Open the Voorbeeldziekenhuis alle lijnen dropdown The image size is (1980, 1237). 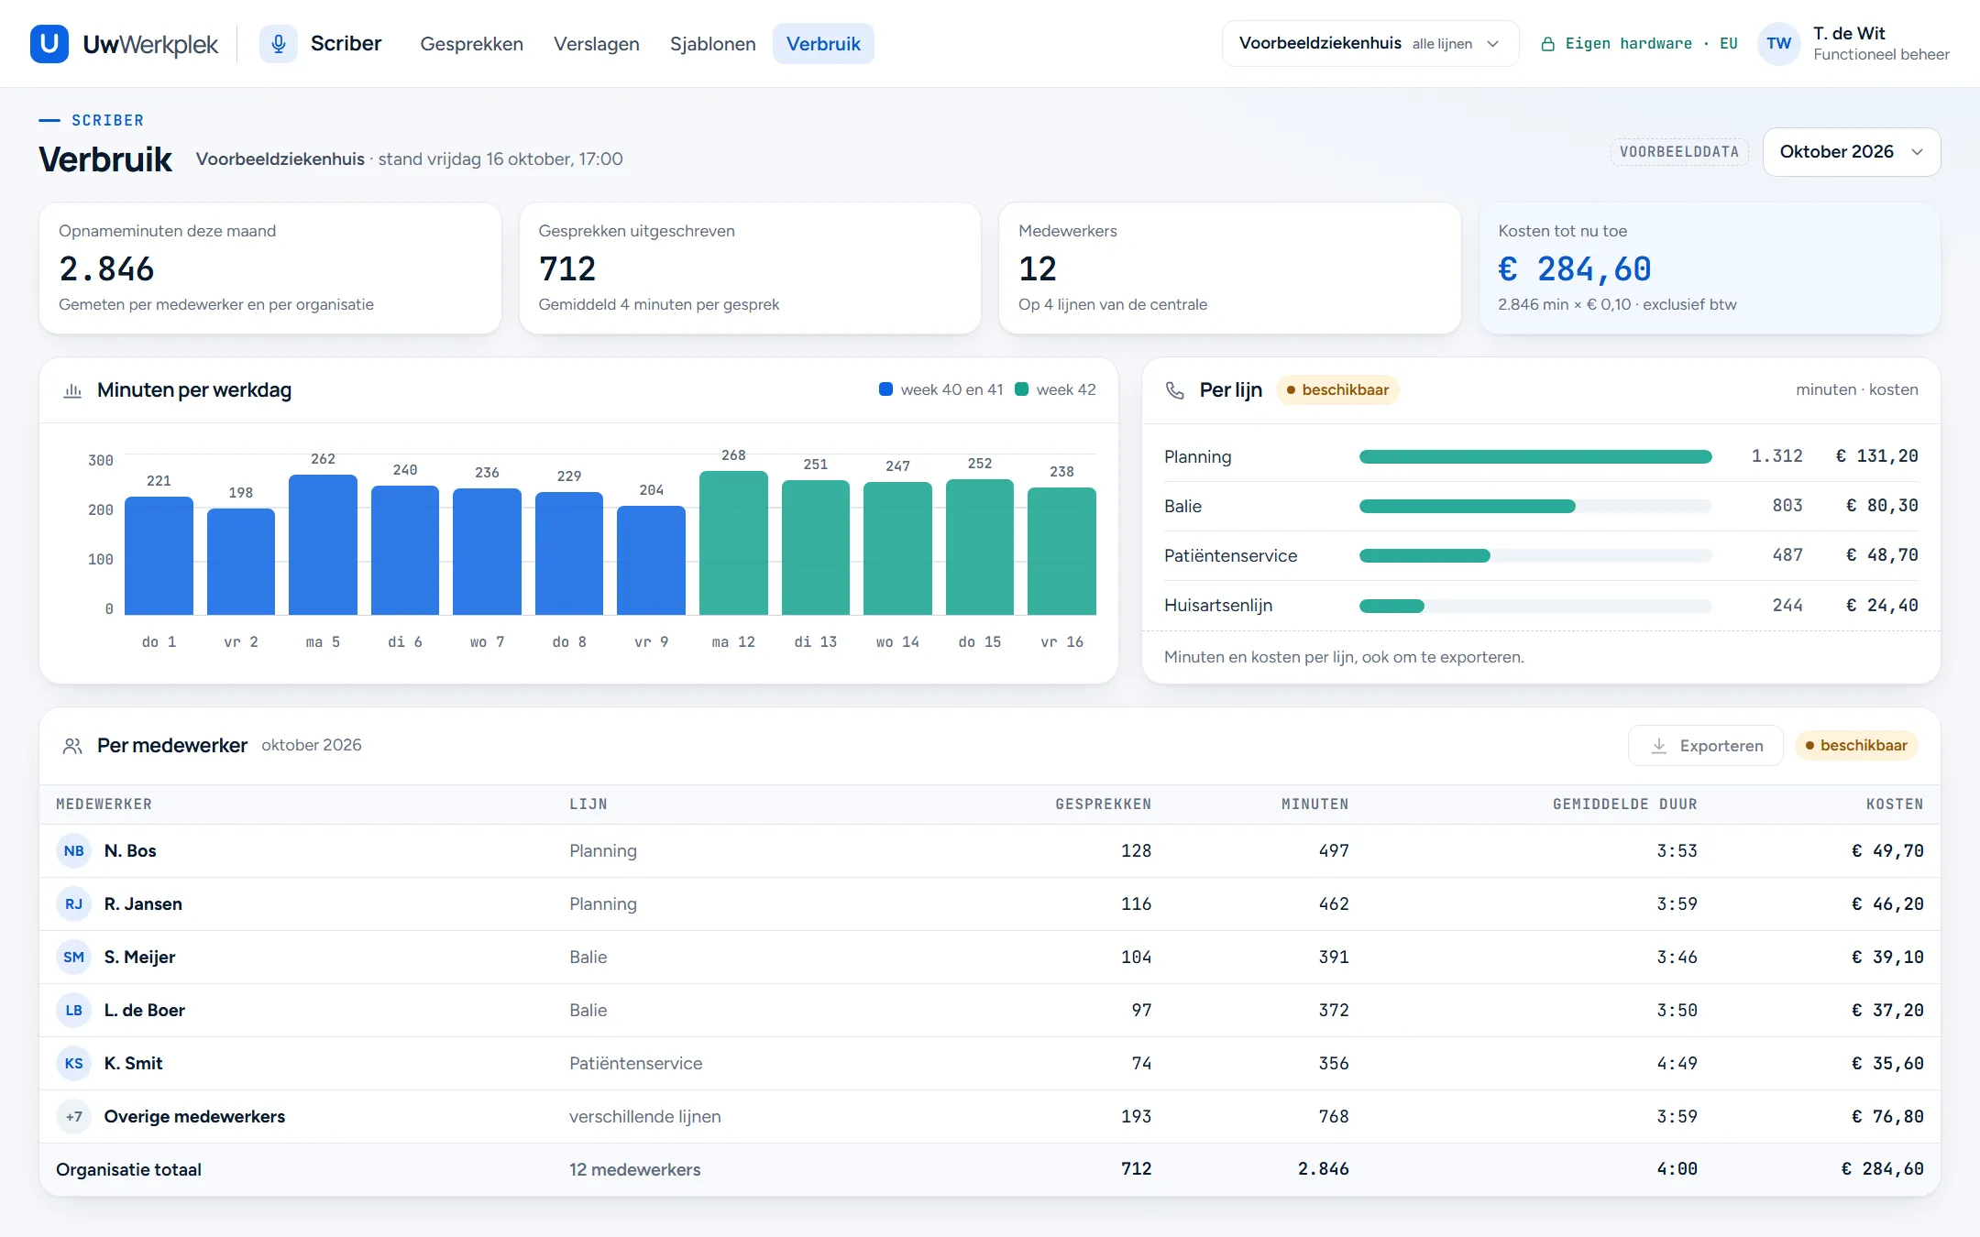[1369, 44]
